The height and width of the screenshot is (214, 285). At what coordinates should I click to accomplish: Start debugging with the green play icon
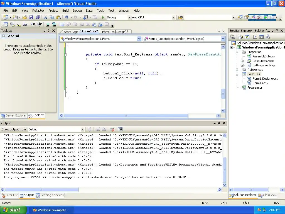(103, 17)
